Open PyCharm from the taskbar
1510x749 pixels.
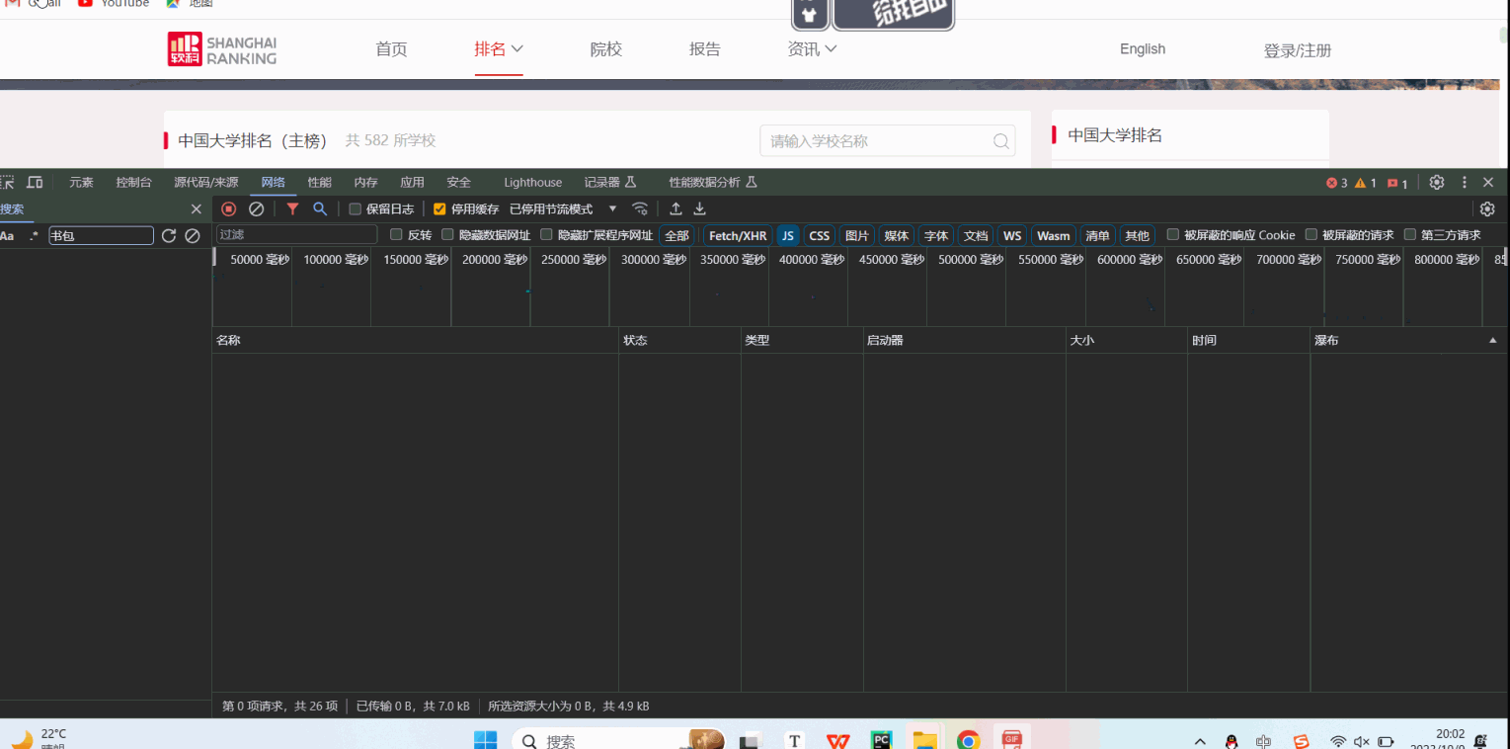pos(882,740)
